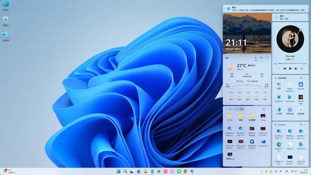Refresh the weather widget
This screenshot has width=311, height=175.
[x=267, y=58]
